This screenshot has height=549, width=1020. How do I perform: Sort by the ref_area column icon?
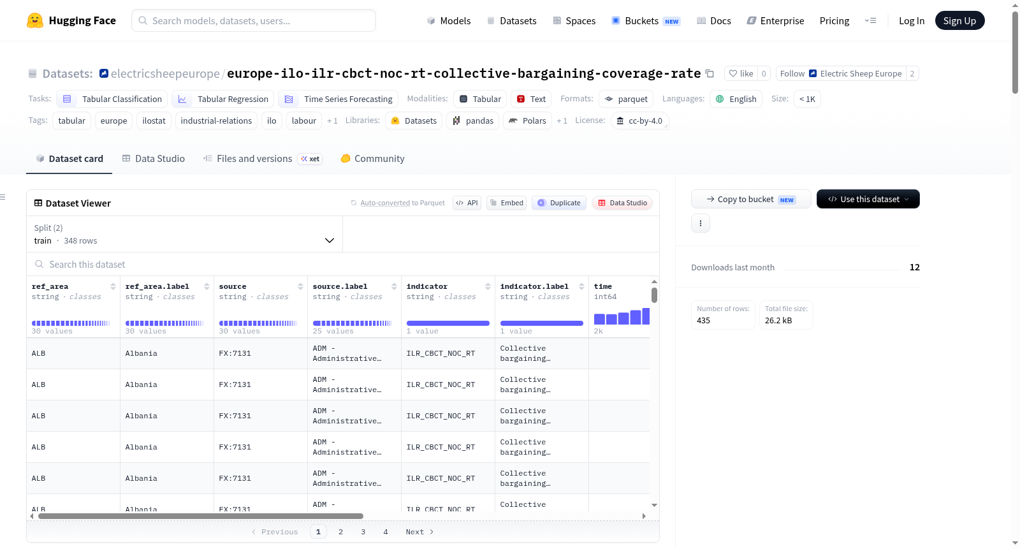pyautogui.click(x=113, y=286)
